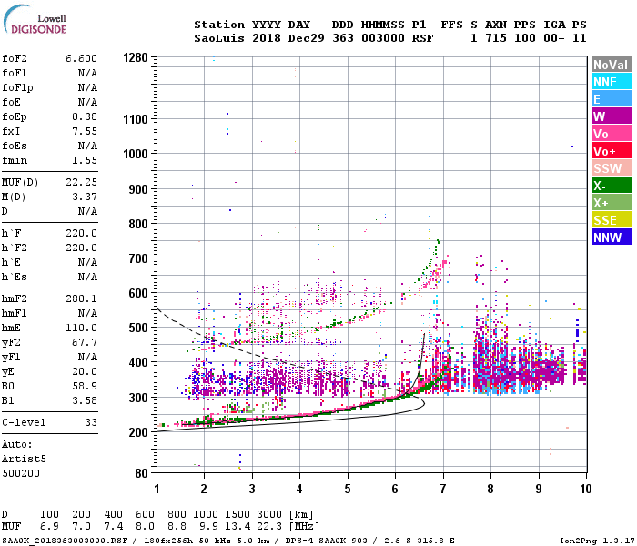Click the hmF2 value 280.1

tap(81, 298)
